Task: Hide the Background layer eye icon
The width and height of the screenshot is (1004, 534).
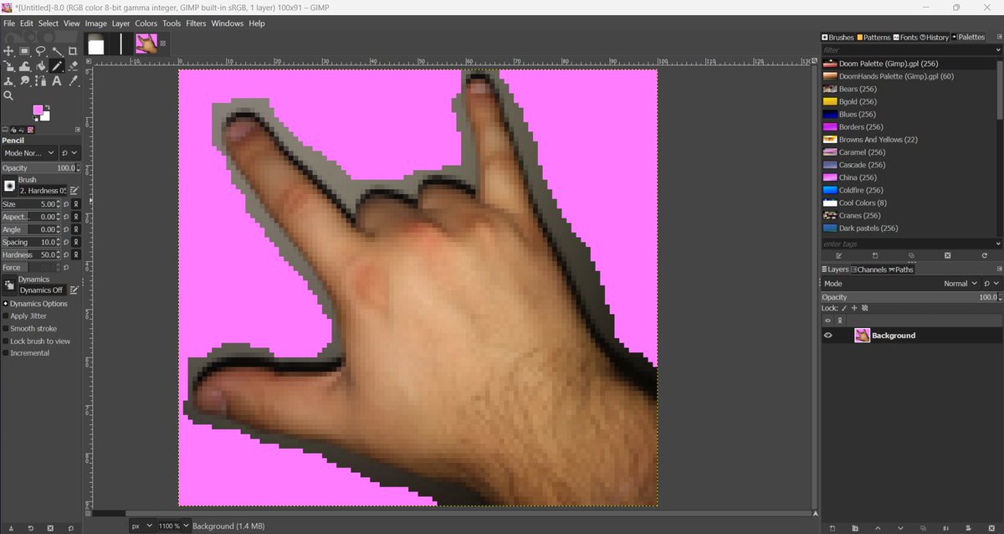Action: click(828, 336)
